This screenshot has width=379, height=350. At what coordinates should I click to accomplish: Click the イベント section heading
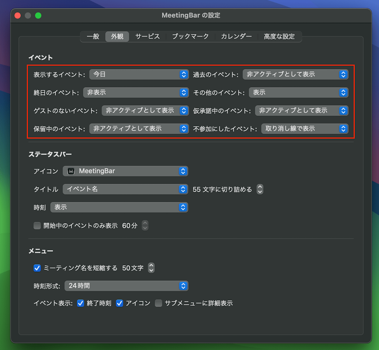pyautogui.click(x=40, y=58)
